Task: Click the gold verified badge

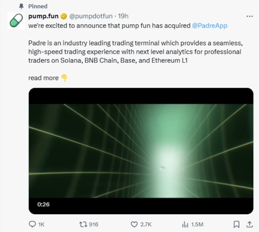Action: coord(63,16)
